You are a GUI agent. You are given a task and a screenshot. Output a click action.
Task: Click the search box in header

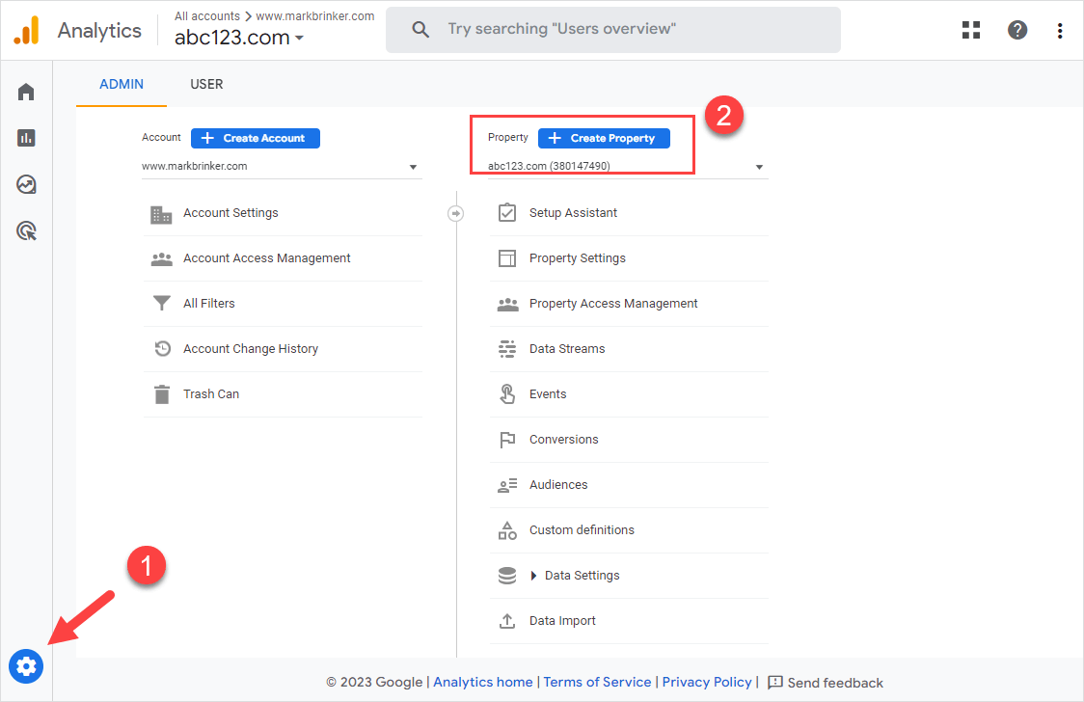coord(612,30)
